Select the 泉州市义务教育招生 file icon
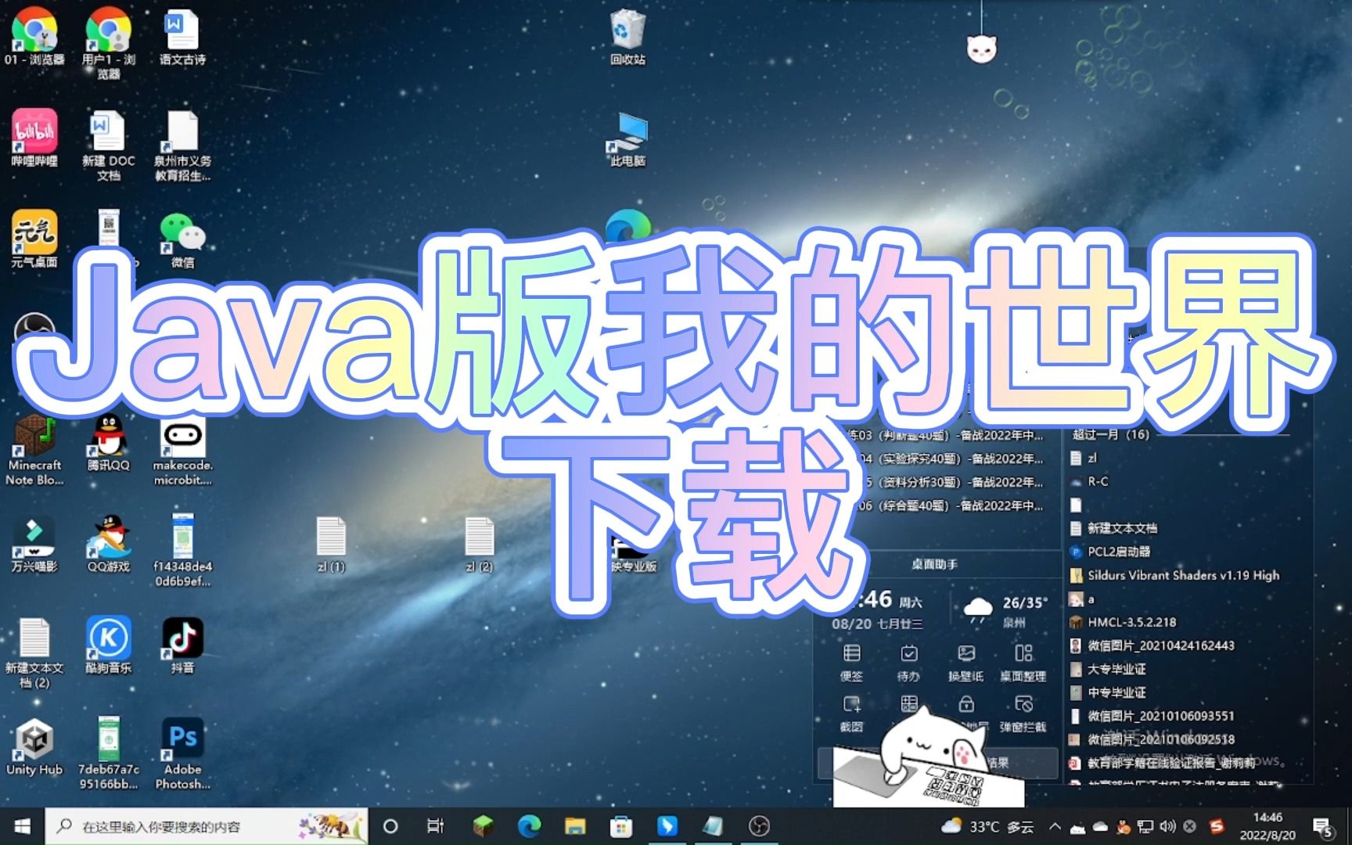The image size is (1352, 845). pos(182,145)
